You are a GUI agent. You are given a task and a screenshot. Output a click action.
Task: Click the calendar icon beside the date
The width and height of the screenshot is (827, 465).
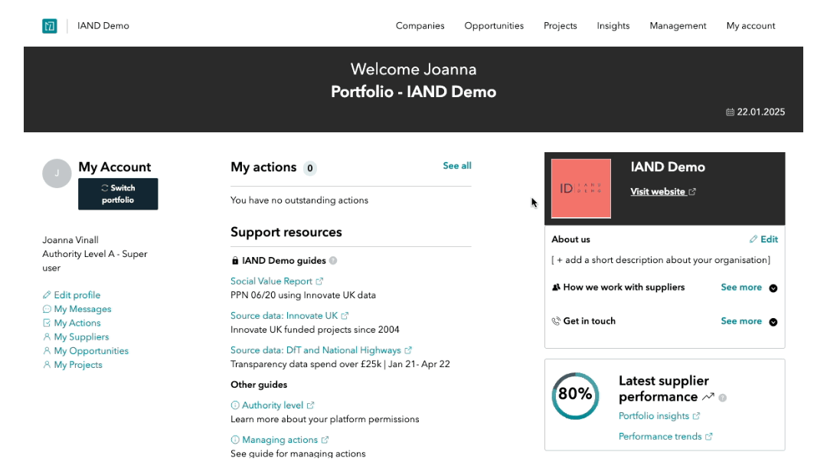730,112
